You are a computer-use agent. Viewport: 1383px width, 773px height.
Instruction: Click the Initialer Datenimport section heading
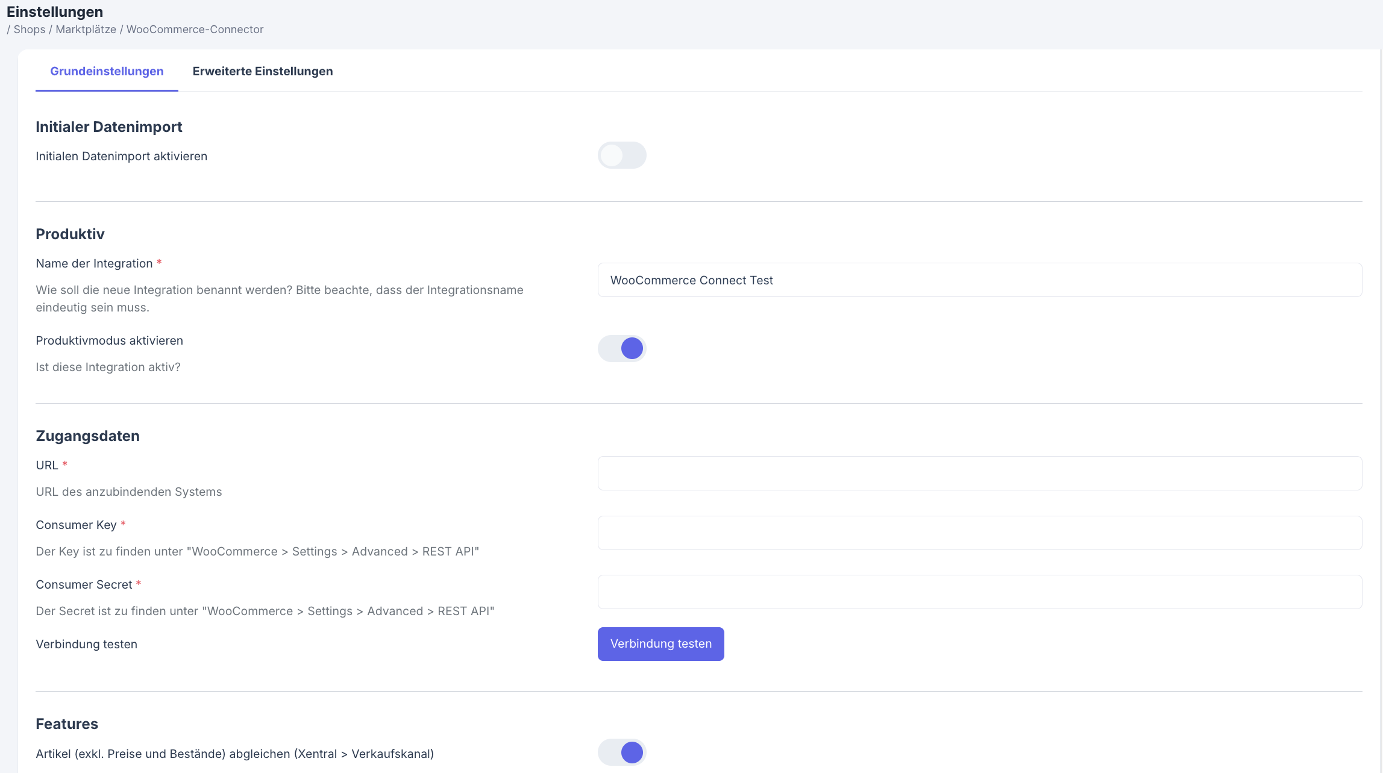click(x=109, y=127)
